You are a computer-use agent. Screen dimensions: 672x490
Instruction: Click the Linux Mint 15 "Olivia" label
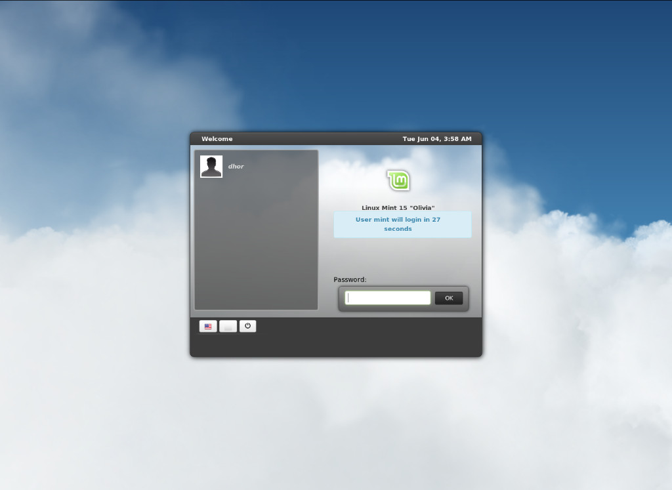(398, 208)
